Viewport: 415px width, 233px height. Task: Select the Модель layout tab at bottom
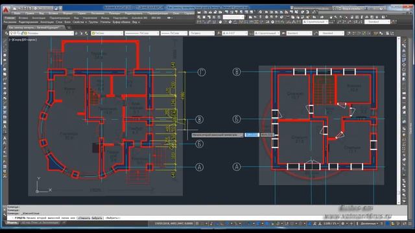coord(12,223)
